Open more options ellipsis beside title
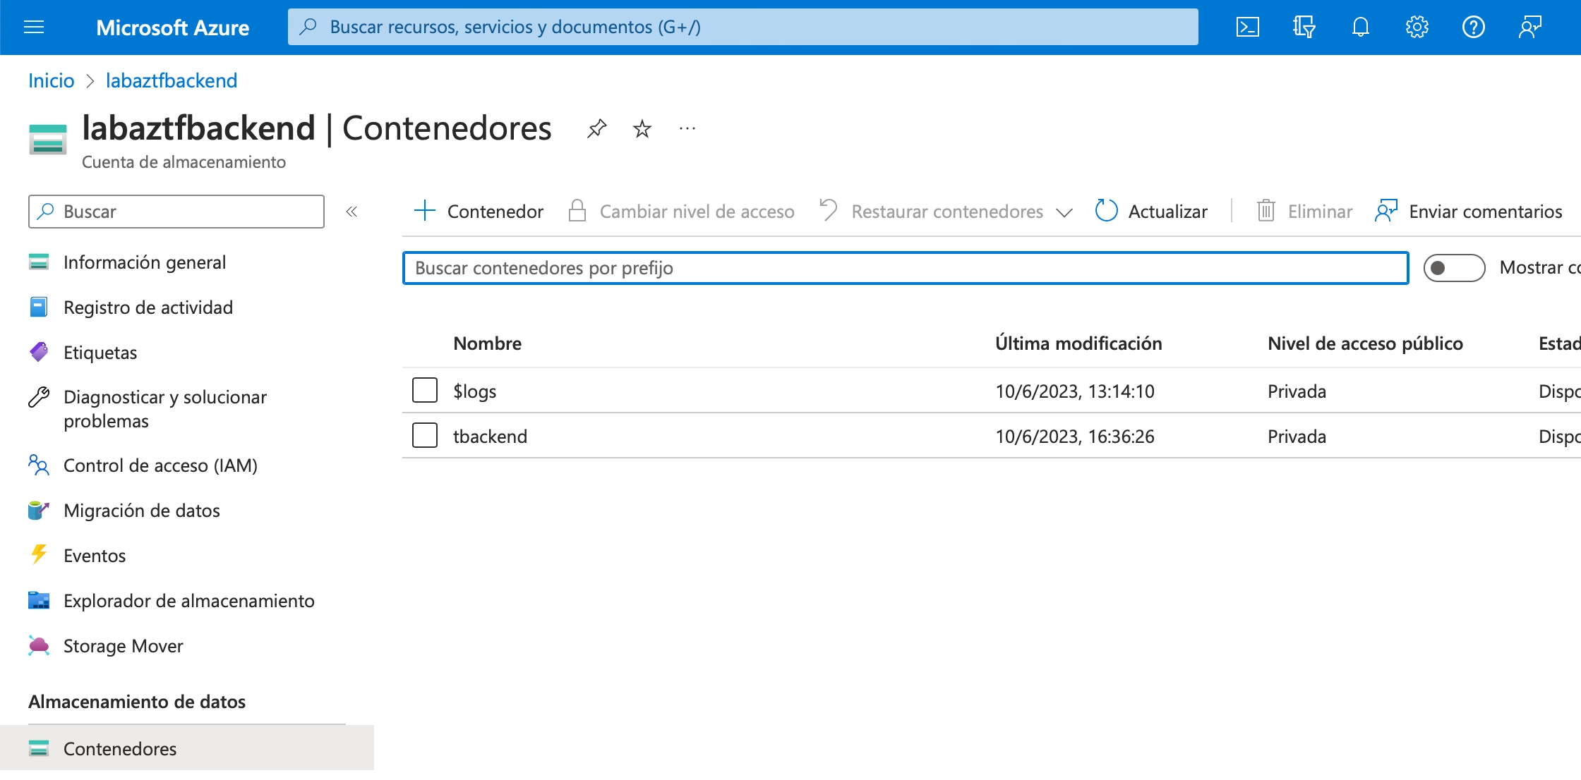 (x=687, y=128)
